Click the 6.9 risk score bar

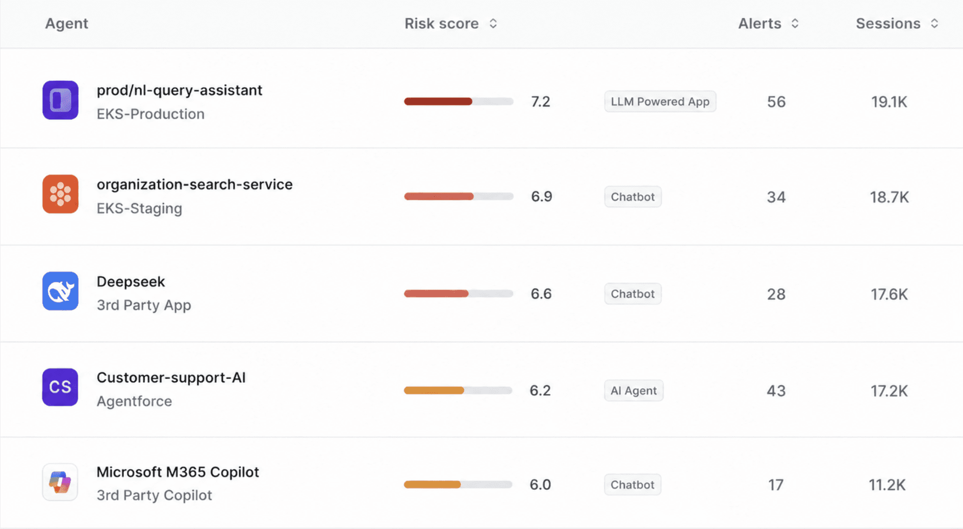pos(459,196)
